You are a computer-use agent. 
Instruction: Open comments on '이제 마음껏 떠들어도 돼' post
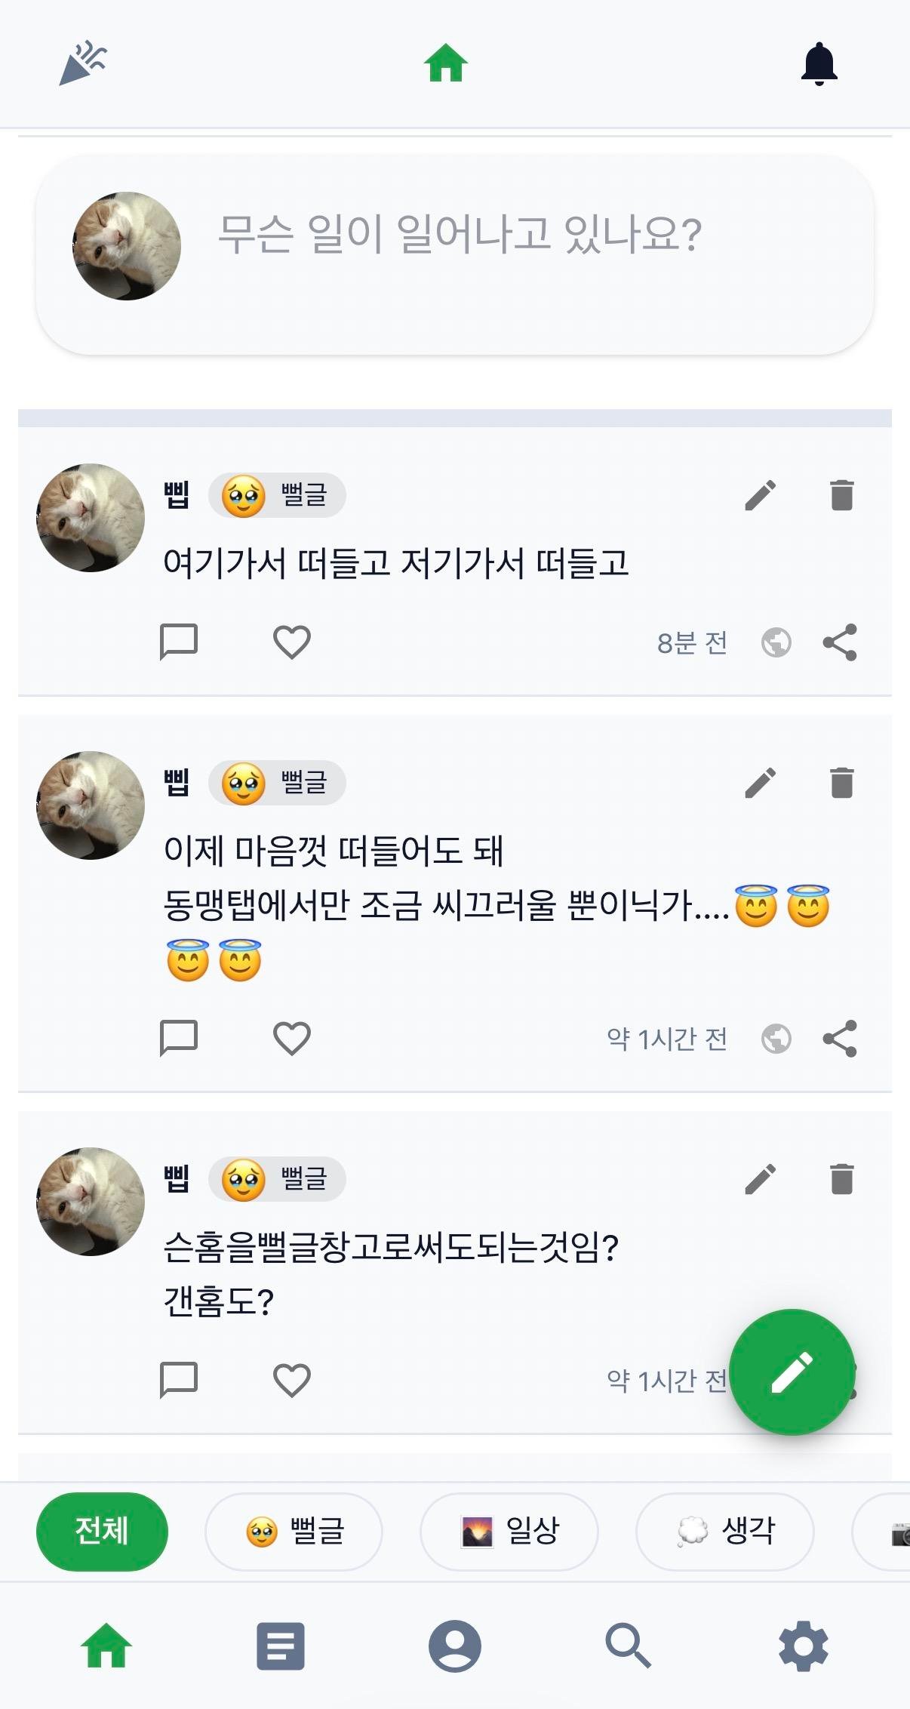coord(179,1038)
